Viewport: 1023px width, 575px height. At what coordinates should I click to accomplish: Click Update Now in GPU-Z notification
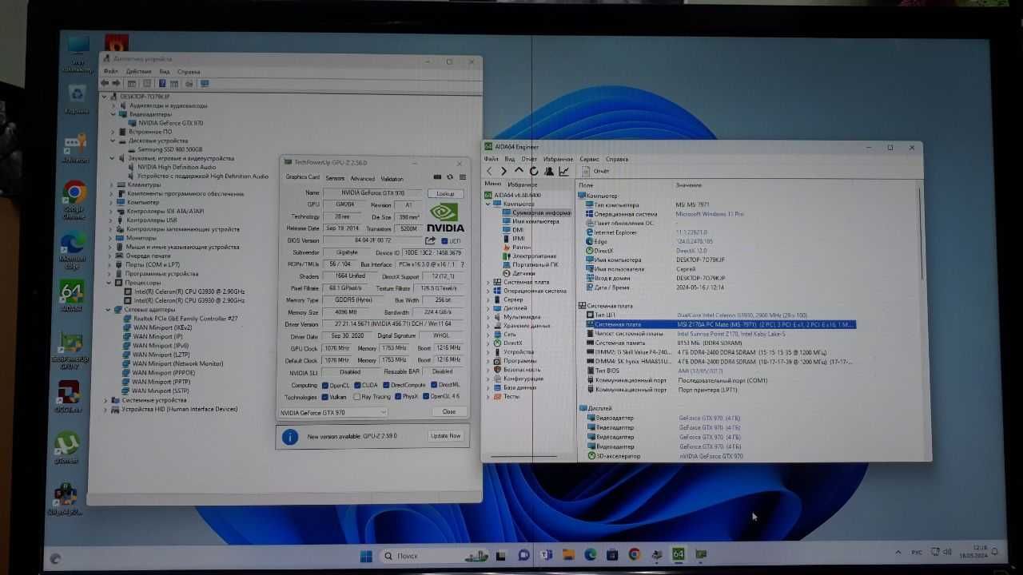pyautogui.click(x=445, y=436)
